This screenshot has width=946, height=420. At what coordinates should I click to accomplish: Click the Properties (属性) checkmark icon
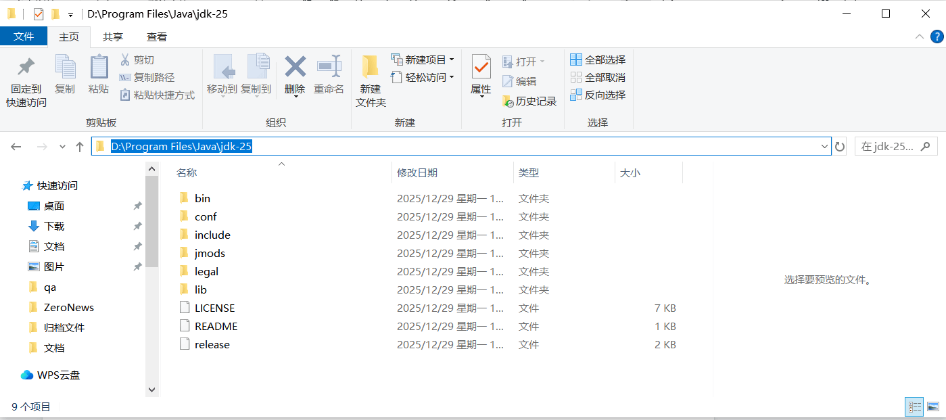481,67
